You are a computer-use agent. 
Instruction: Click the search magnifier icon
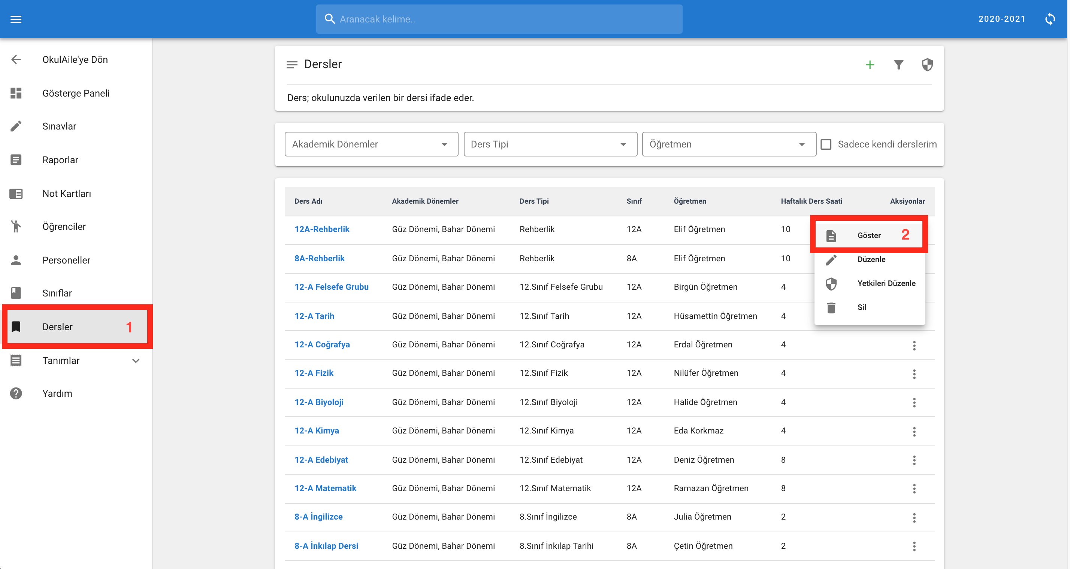coord(329,19)
